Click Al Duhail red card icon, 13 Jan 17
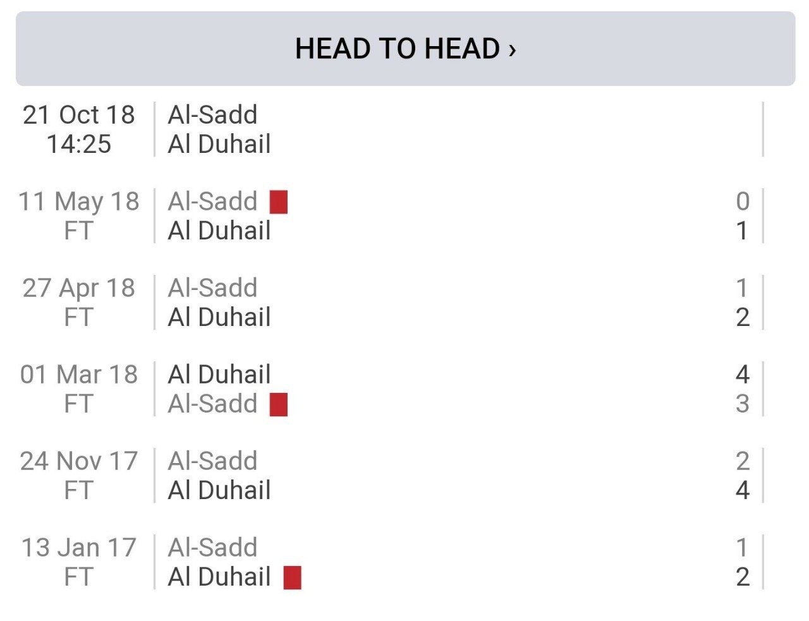Screen dimensions: 809x621 tap(292, 577)
